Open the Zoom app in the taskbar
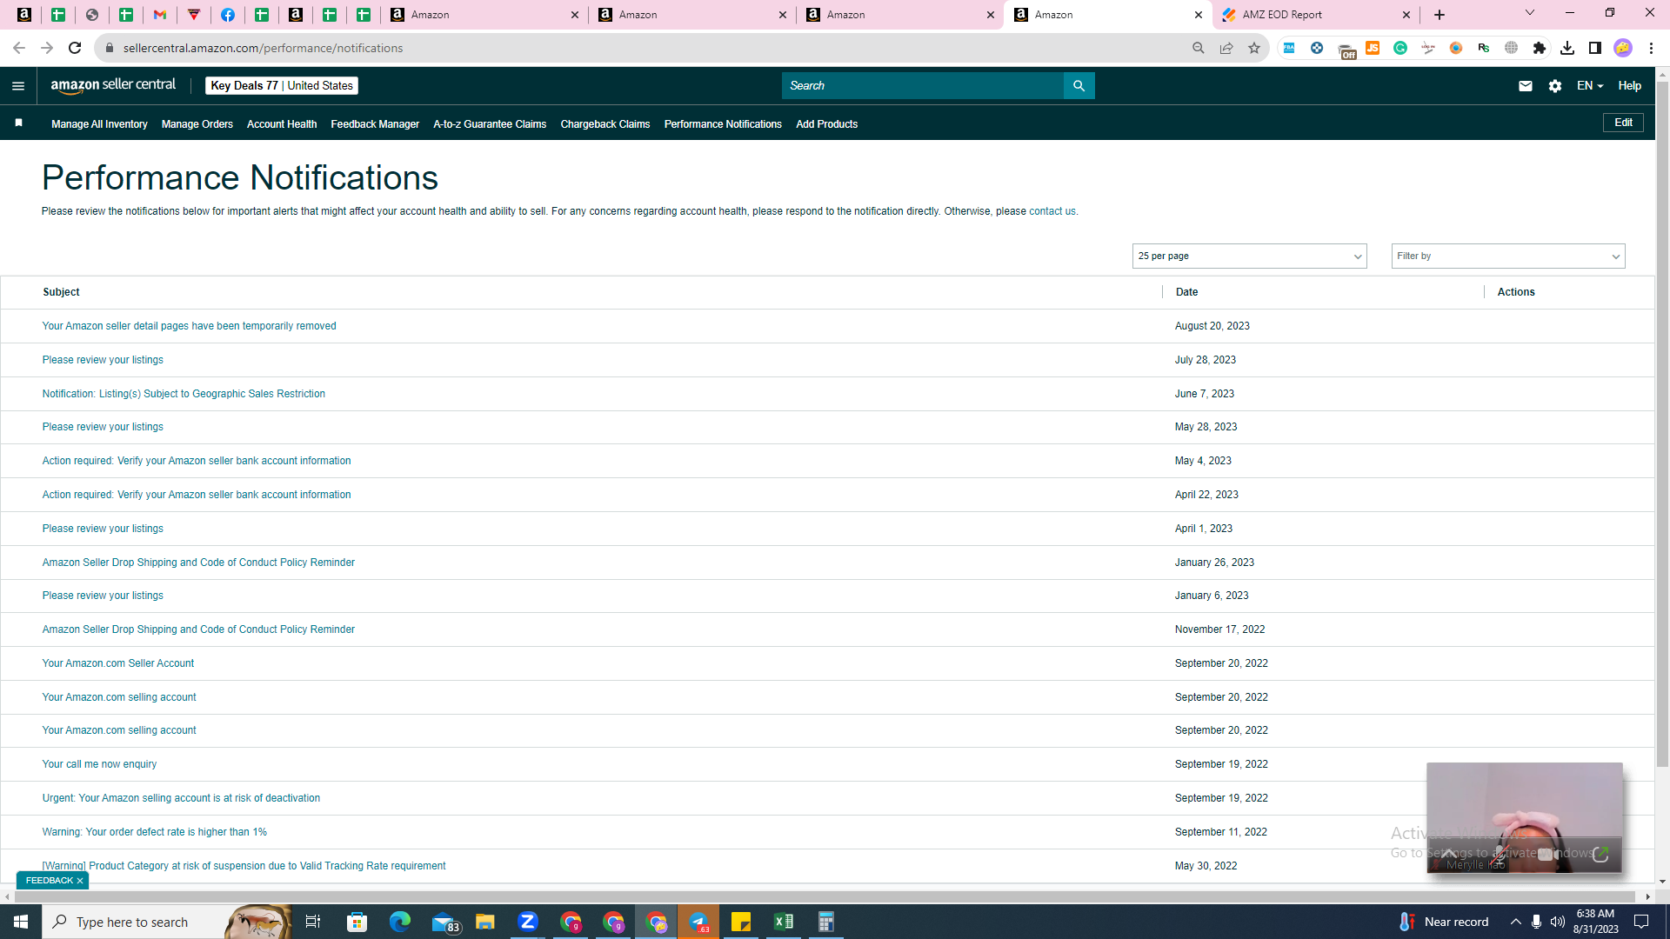 pos(528,922)
